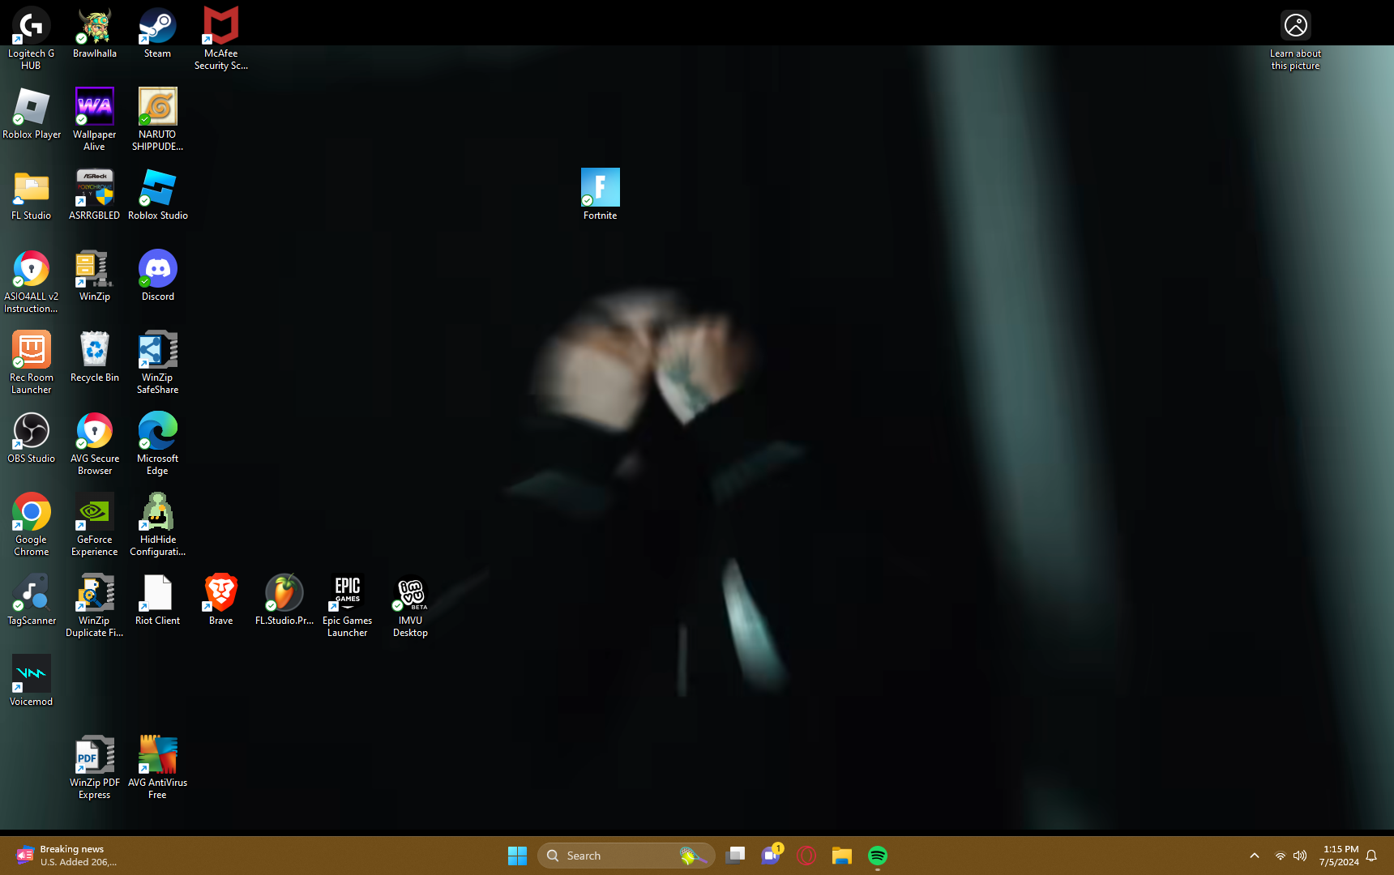This screenshot has height=875, width=1394.
Task: Select the OBS Studio shortcut
Action: [x=31, y=437]
